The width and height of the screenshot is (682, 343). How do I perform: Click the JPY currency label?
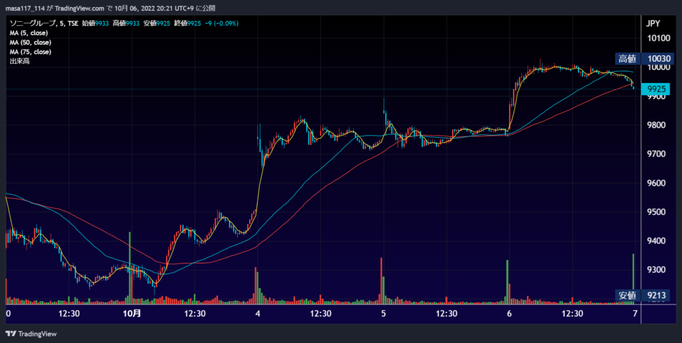tap(653, 23)
